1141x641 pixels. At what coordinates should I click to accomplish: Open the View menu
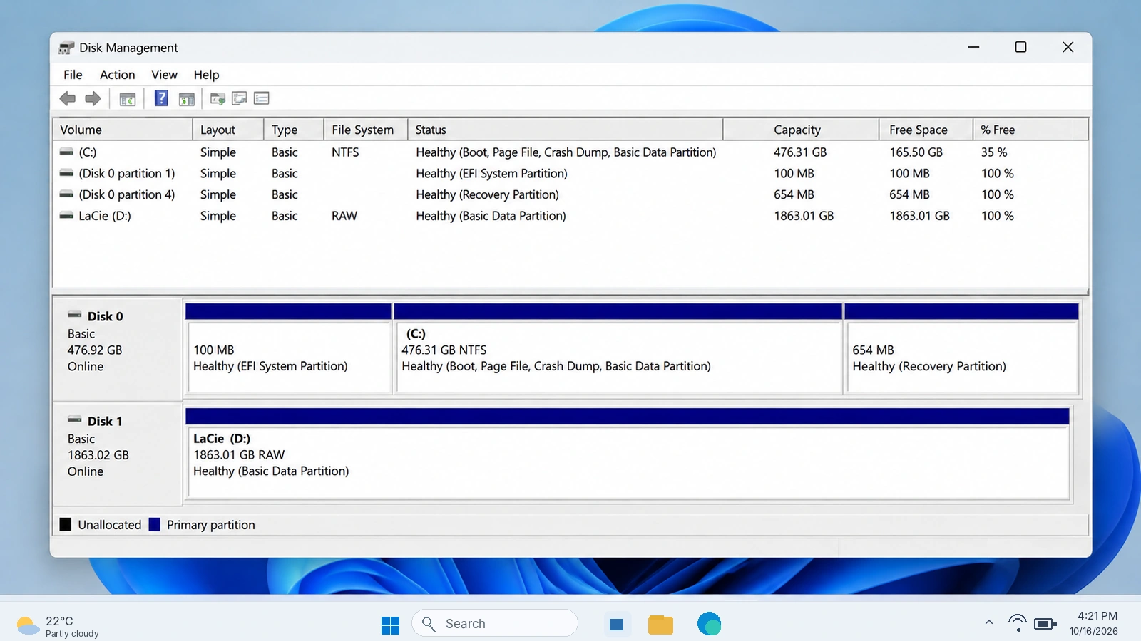[x=164, y=75]
